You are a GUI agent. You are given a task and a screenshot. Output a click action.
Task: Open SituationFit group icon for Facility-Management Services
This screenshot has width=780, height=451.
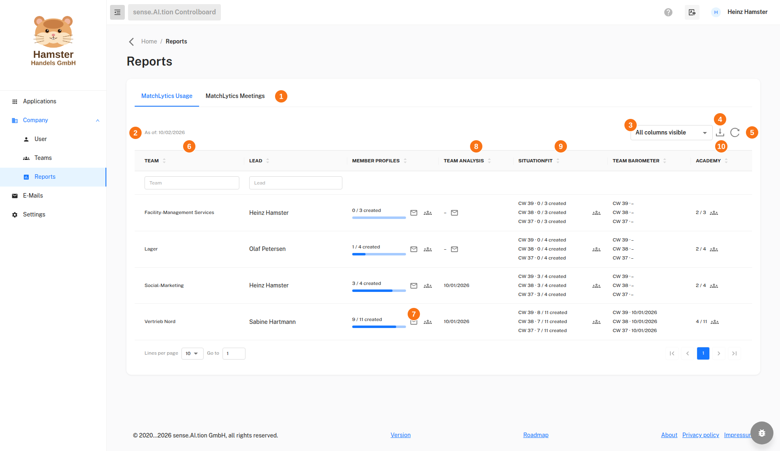click(x=596, y=213)
